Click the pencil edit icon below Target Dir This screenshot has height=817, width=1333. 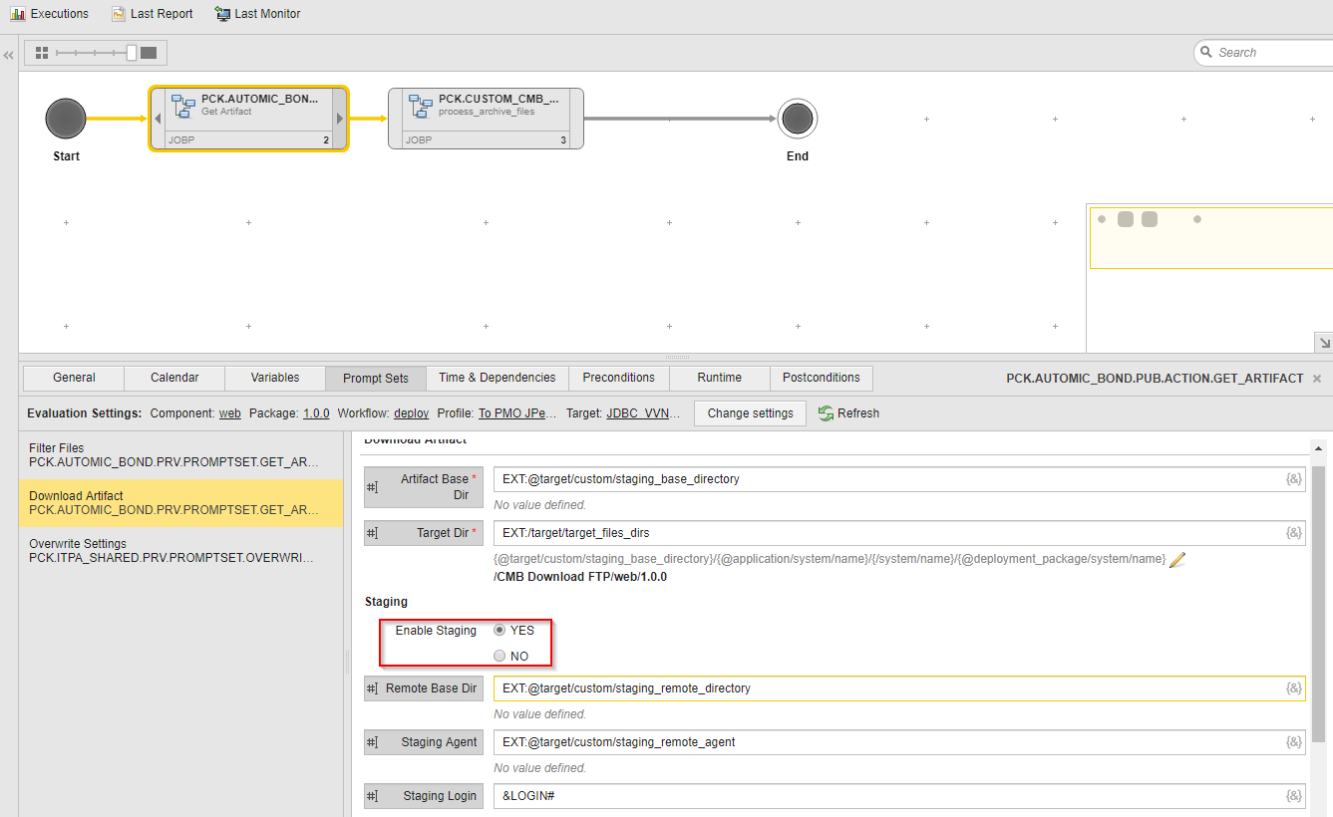(x=1177, y=559)
